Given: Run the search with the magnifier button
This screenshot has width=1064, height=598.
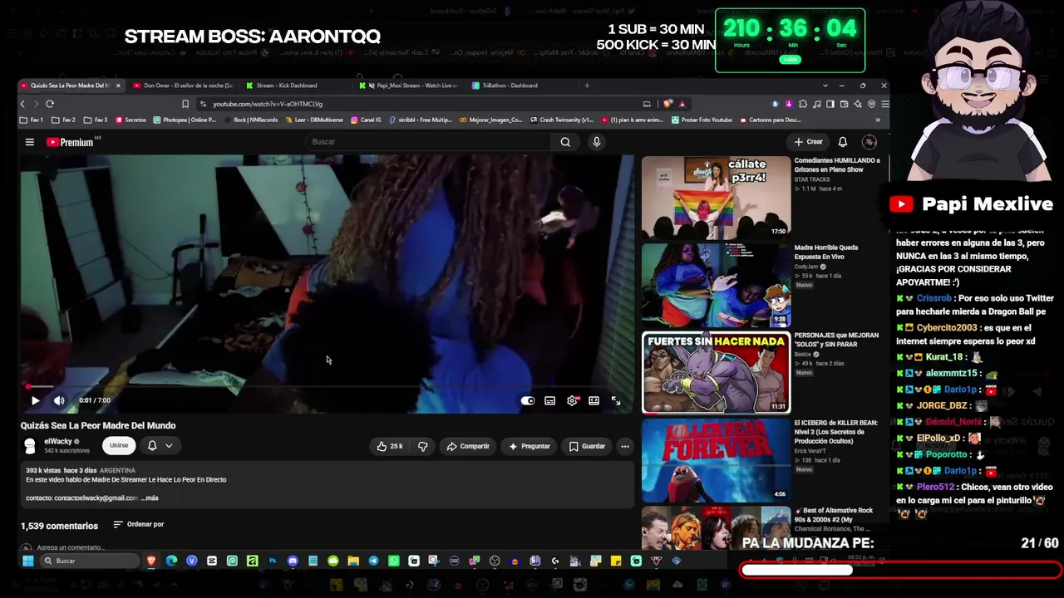Looking at the screenshot, I should [565, 142].
